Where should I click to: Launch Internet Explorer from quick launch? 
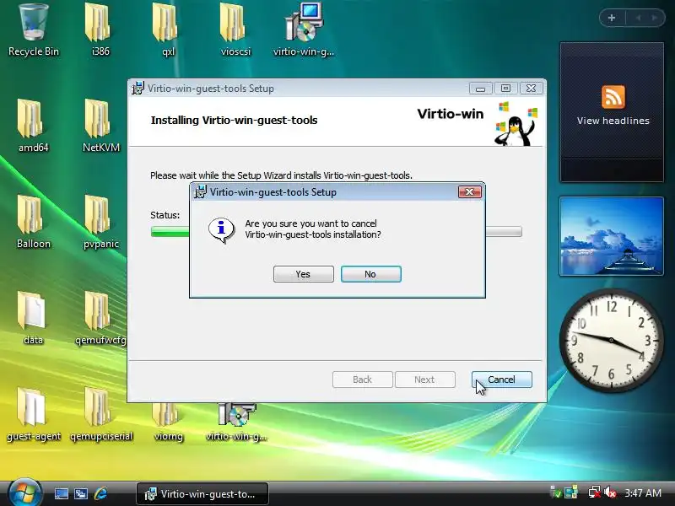100,493
